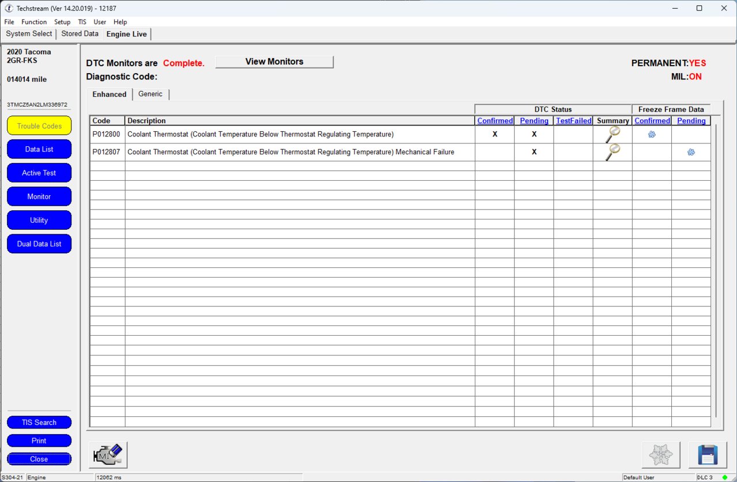Switch to the Generic codes tab
Screen dimensions: 737x482
[150, 94]
